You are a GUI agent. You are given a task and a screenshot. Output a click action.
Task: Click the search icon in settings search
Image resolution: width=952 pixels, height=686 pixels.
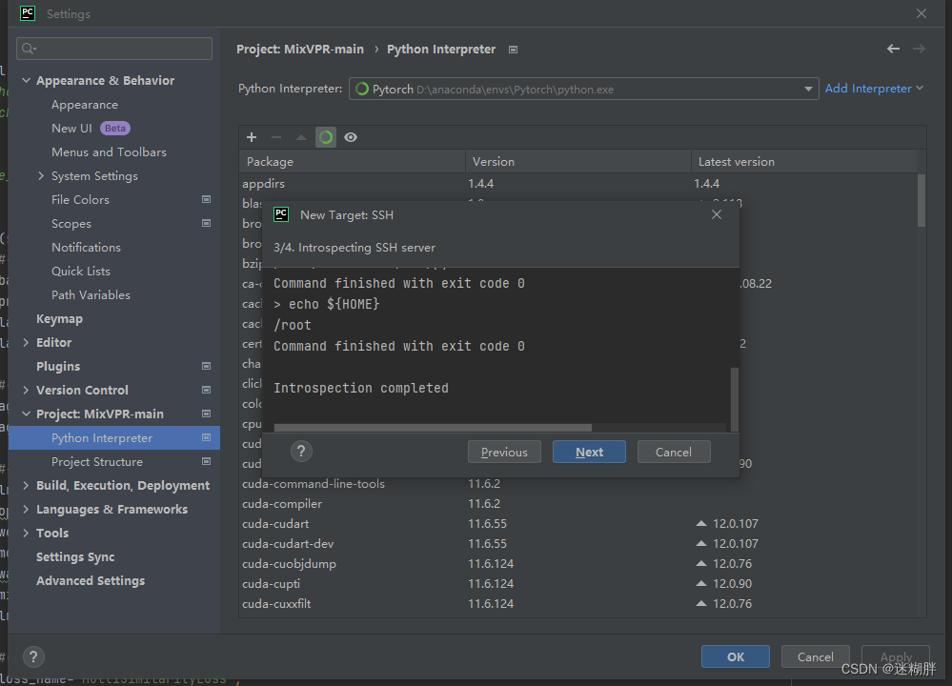coord(29,49)
